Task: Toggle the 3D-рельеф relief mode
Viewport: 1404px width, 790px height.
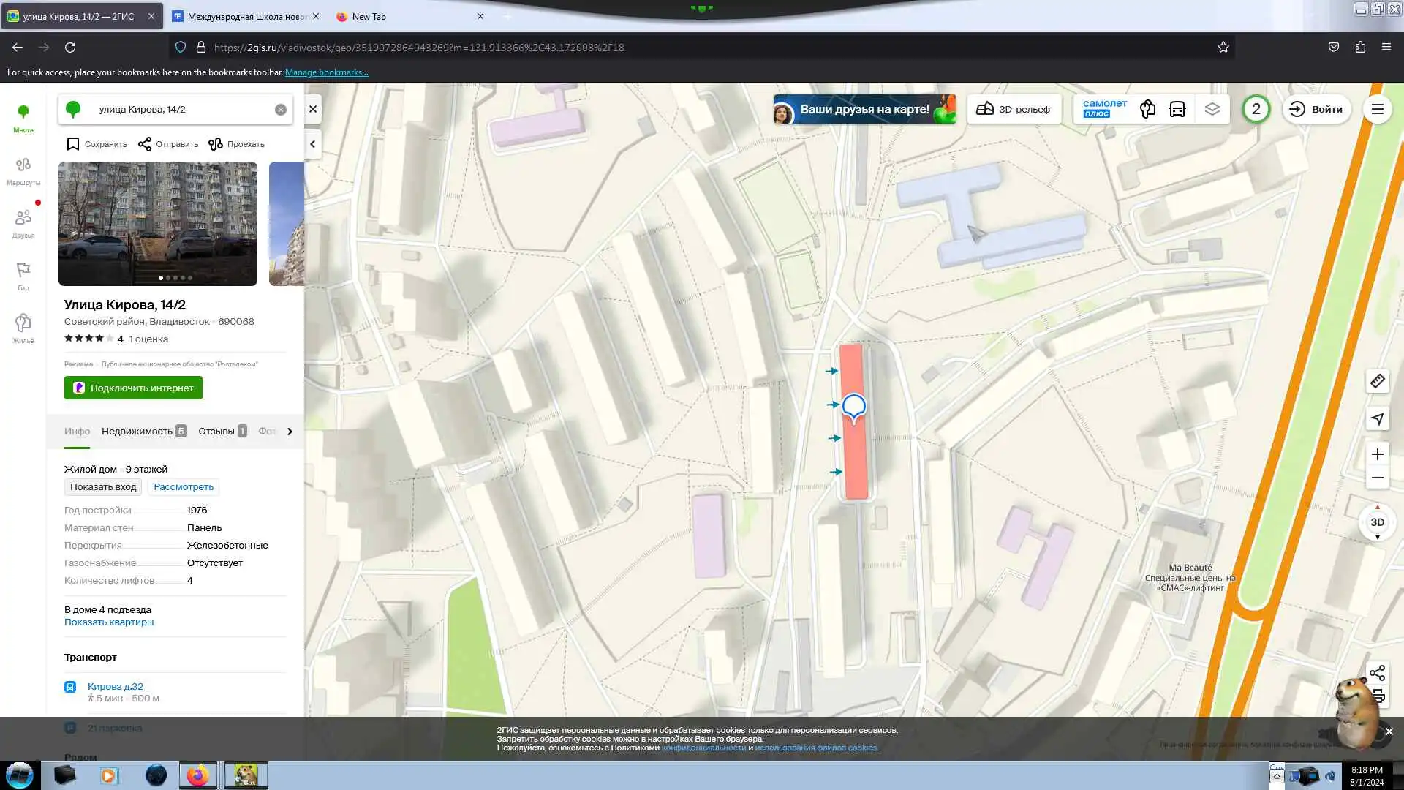Action: (1014, 109)
